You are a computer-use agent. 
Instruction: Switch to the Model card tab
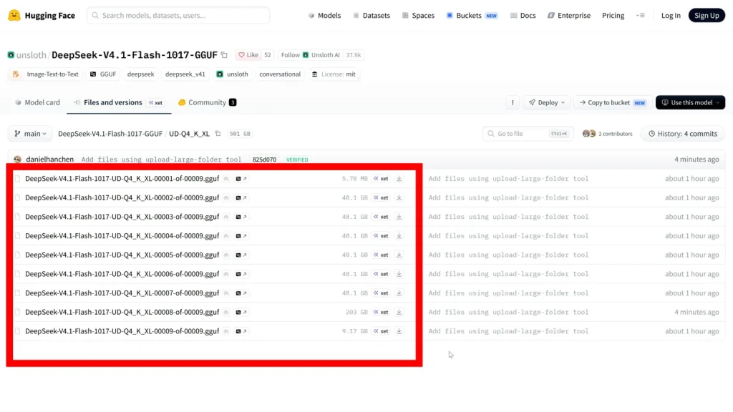pyautogui.click(x=37, y=102)
